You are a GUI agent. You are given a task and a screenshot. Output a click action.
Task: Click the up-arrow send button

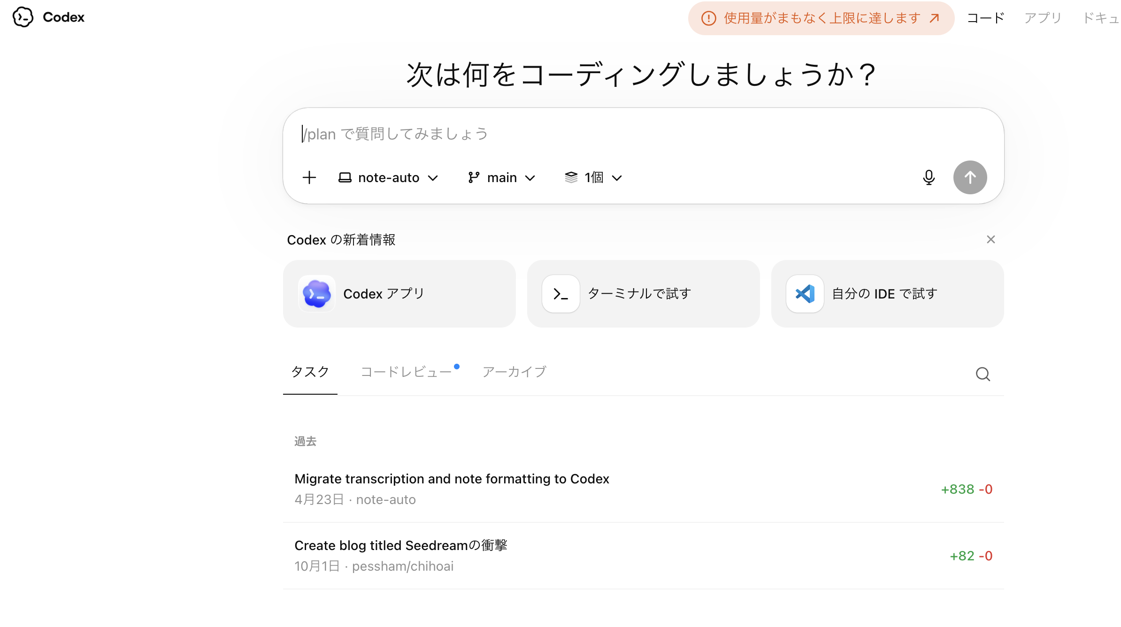pos(970,177)
